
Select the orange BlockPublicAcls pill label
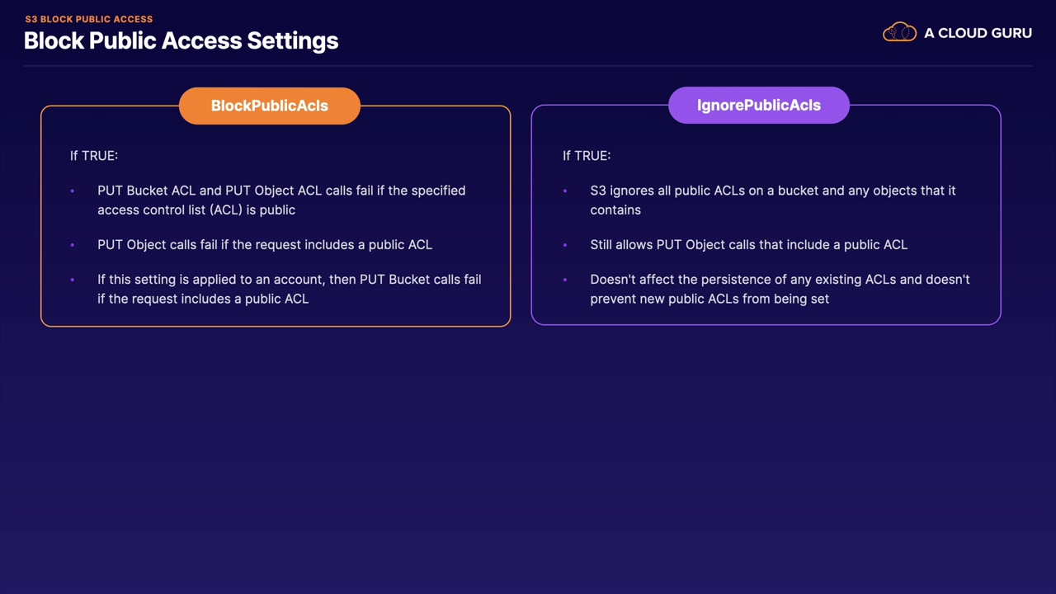(x=270, y=106)
